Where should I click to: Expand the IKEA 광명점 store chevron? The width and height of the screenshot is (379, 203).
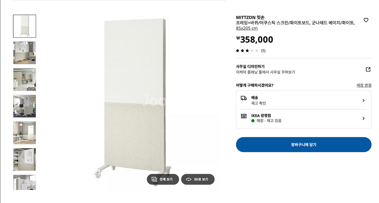[363, 118]
